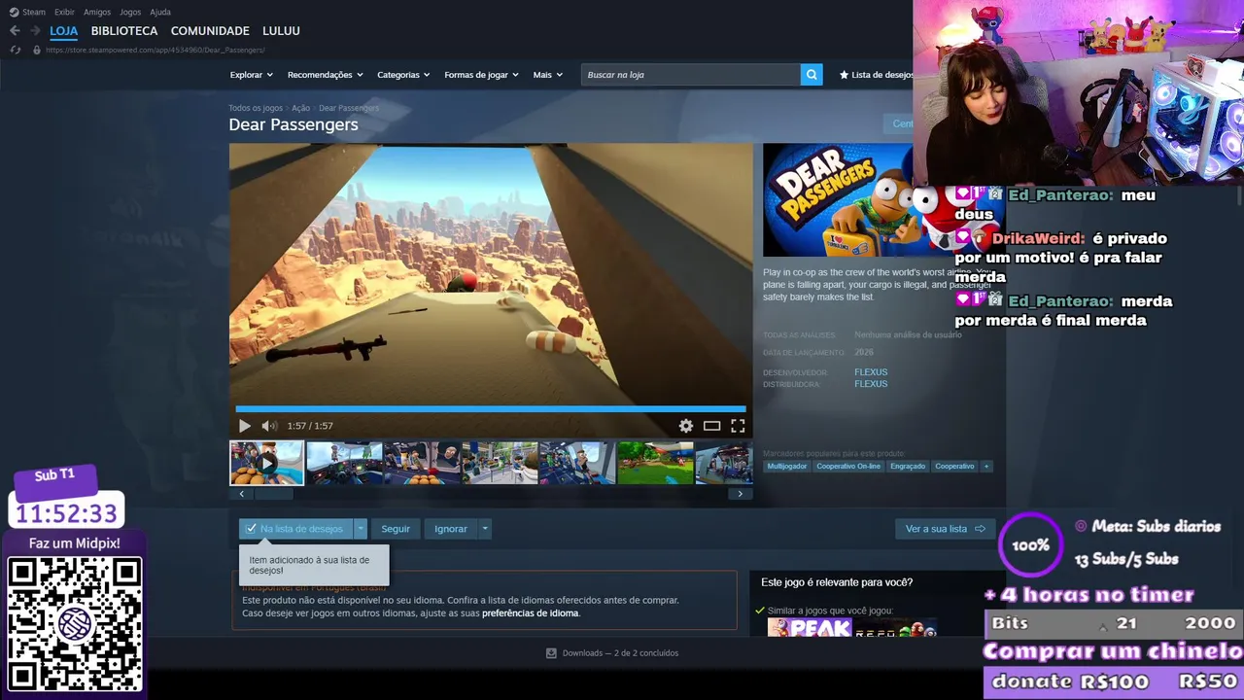Viewport: 1244px width, 700px height.
Task: Open Ver a sua lista
Action: (x=945, y=529)
